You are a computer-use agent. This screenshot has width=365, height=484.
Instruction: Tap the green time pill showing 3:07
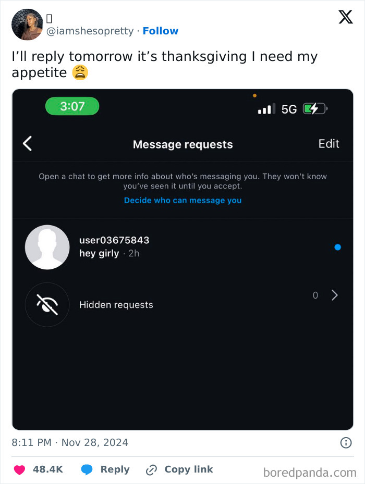pyautogui.click(x=72, y=106)
